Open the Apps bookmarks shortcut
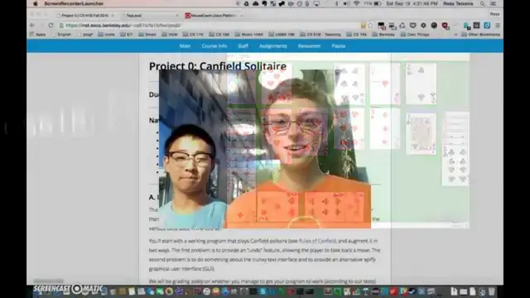530x298 pixels. (x=37, y=35)
